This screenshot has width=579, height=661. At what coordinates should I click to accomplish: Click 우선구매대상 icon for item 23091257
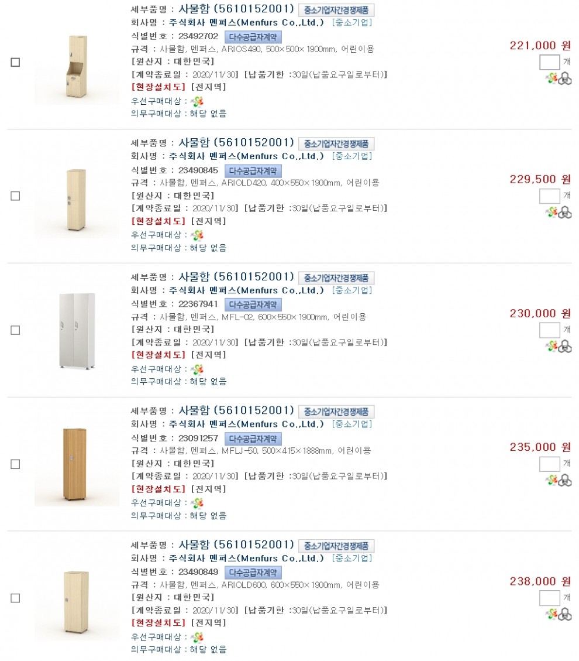pos(198,503)
